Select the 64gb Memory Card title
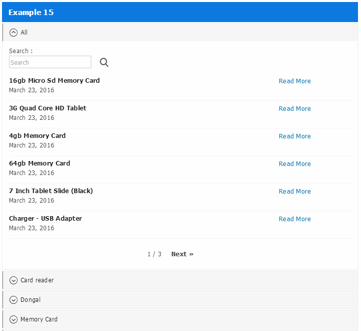This screenshot has height=331, width=361. 40,163
